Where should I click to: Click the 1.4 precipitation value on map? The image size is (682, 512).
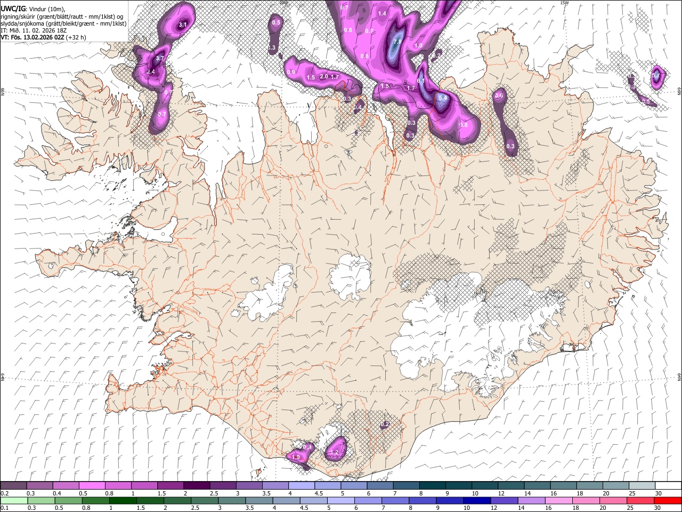pyautogui.click(x=382, y=14)
